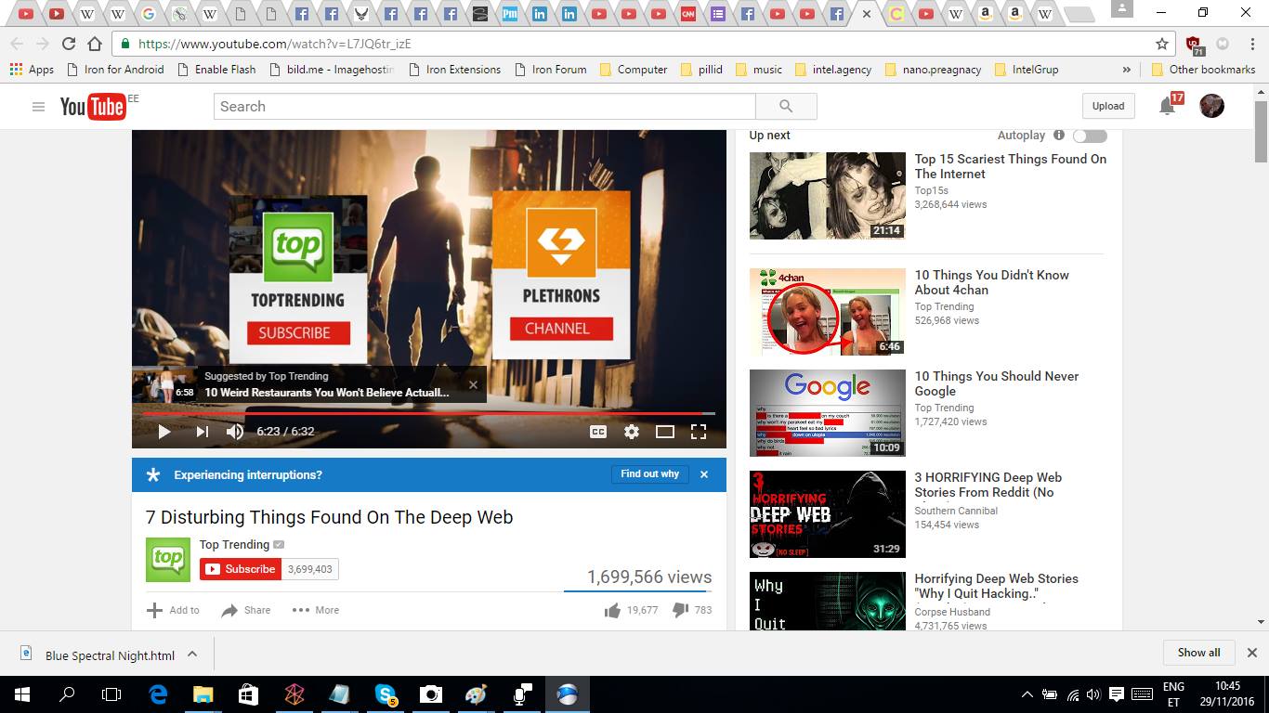The image size is (1269, 713).
Task: Skip to next video in player
Action: click(x=202, y=432)
